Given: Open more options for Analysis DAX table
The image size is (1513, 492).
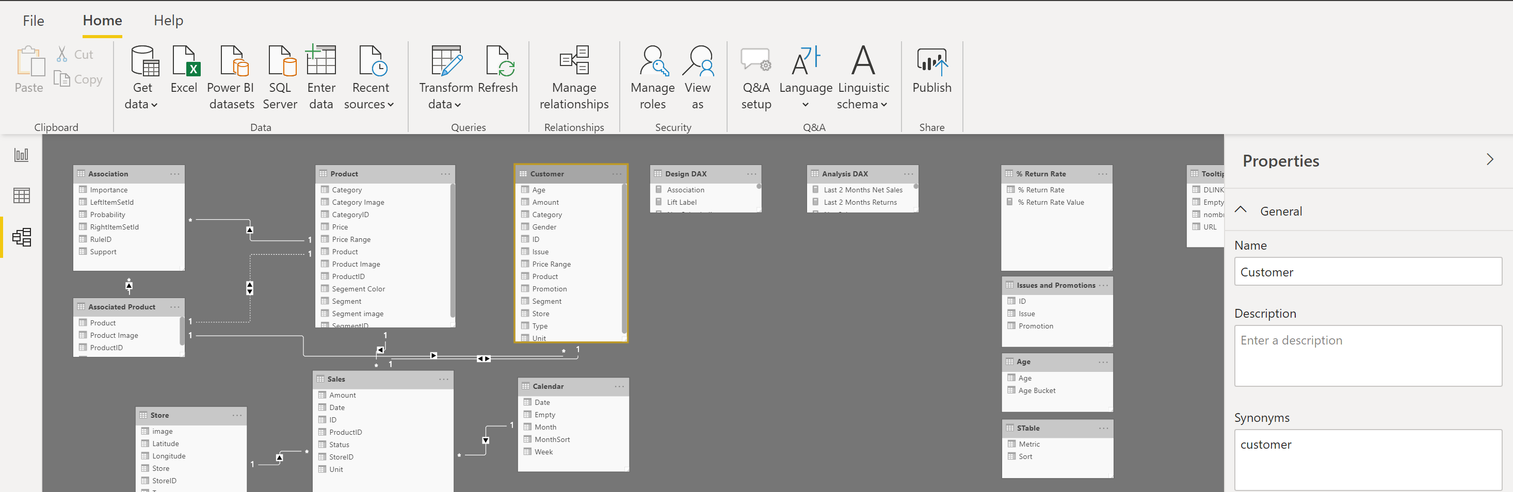Looking at the screenshot, I should coord(909,174).
